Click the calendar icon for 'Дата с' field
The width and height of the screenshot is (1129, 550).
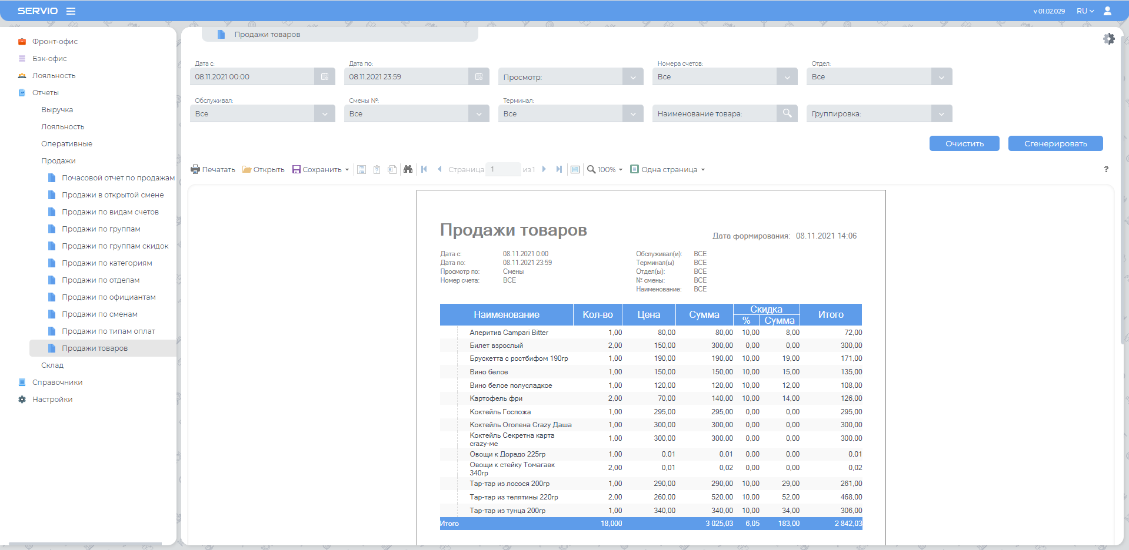pos(325,77)
